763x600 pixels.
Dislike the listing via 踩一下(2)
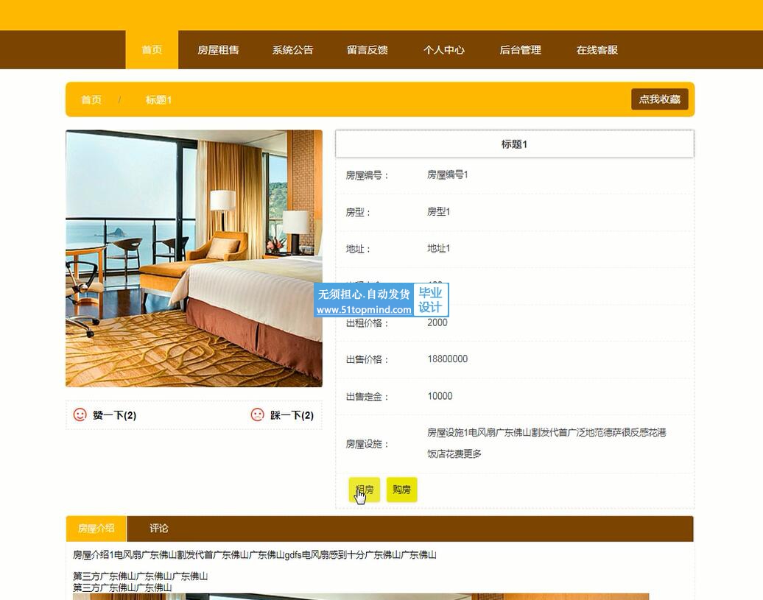[x=292, y=415]
